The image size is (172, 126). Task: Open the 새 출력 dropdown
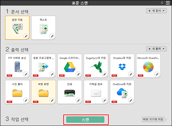point(156,49)
